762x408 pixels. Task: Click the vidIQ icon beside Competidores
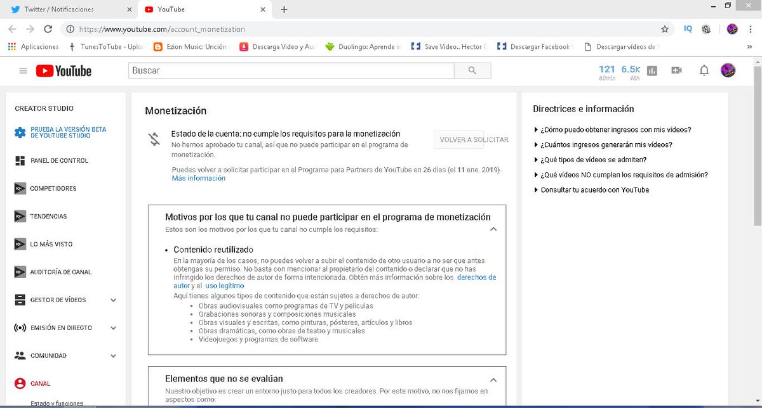tap(20, 189)
